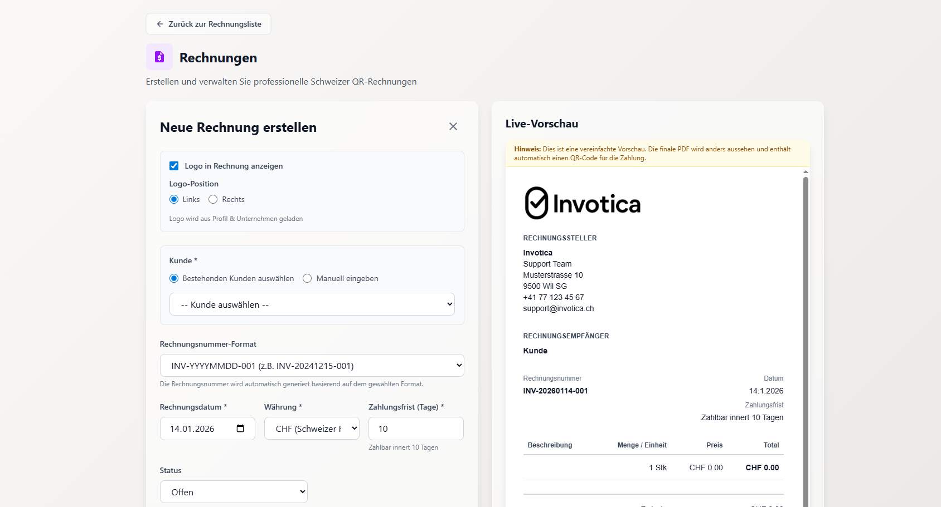Image resolution: width=941 pixels, height=507 pixels.
Task: Close the Neue Rechnung erstellen form
Action: coord(453,126)
